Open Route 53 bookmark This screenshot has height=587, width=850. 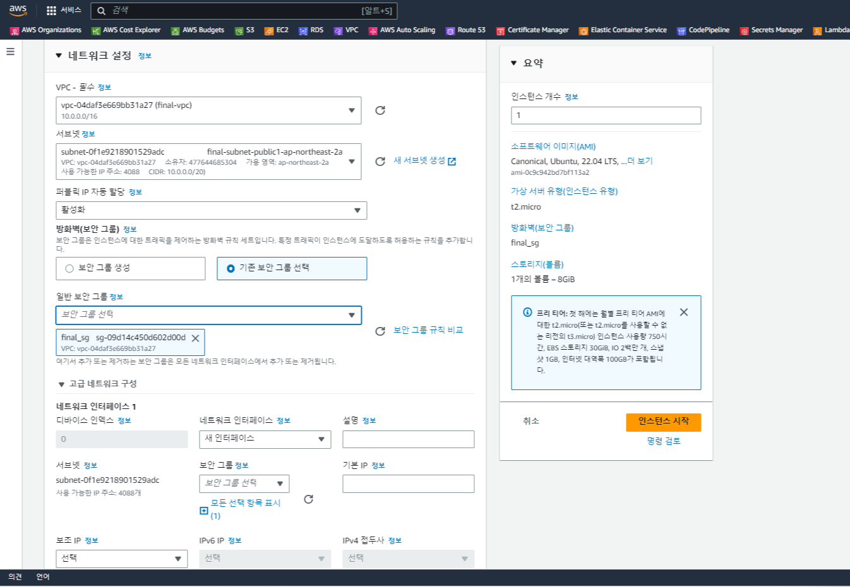tap(466, 30)
